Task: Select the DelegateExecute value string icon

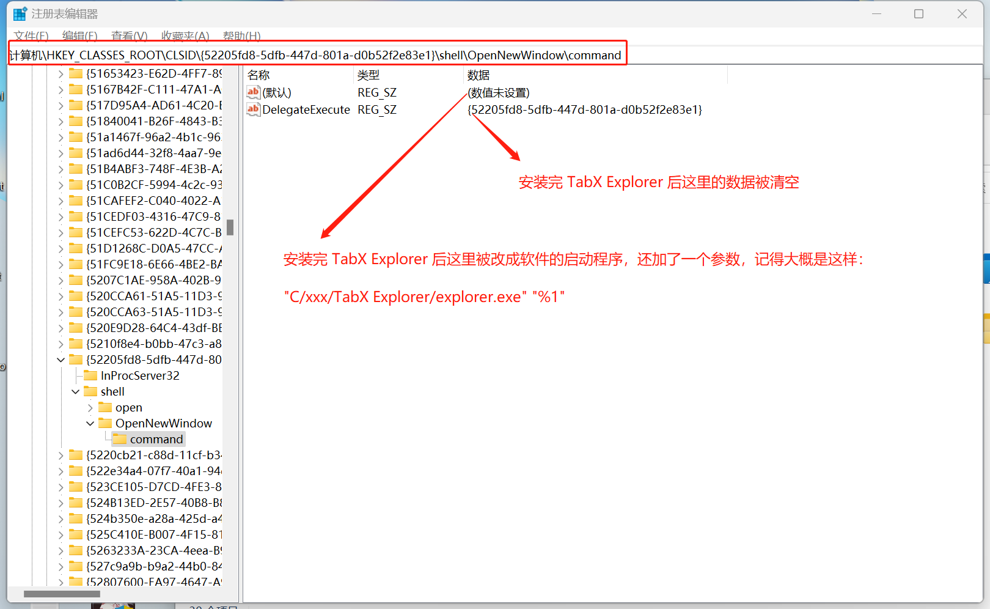Action: 254,109
